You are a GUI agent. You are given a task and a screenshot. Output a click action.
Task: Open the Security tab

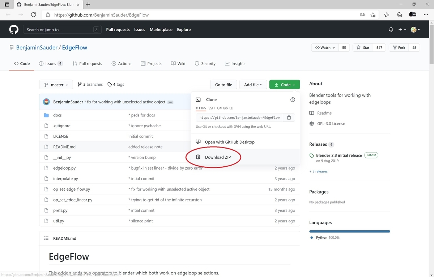205,64
